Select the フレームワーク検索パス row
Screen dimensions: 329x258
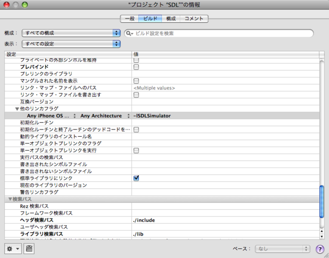[162, 213]
